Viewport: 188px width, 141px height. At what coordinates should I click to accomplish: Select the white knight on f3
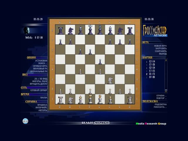tap(110, 80)
